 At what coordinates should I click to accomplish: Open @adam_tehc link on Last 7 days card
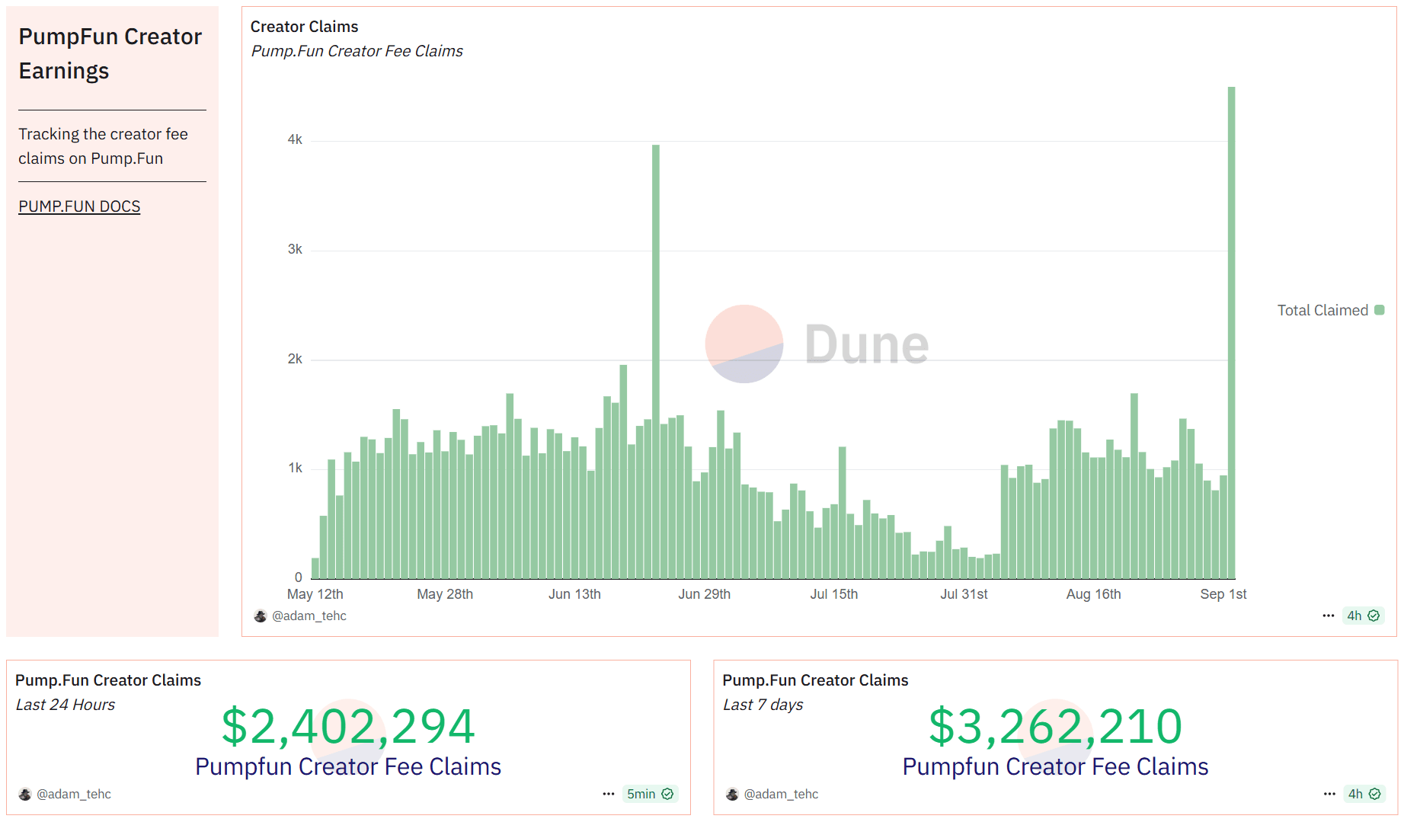[781, 794]
